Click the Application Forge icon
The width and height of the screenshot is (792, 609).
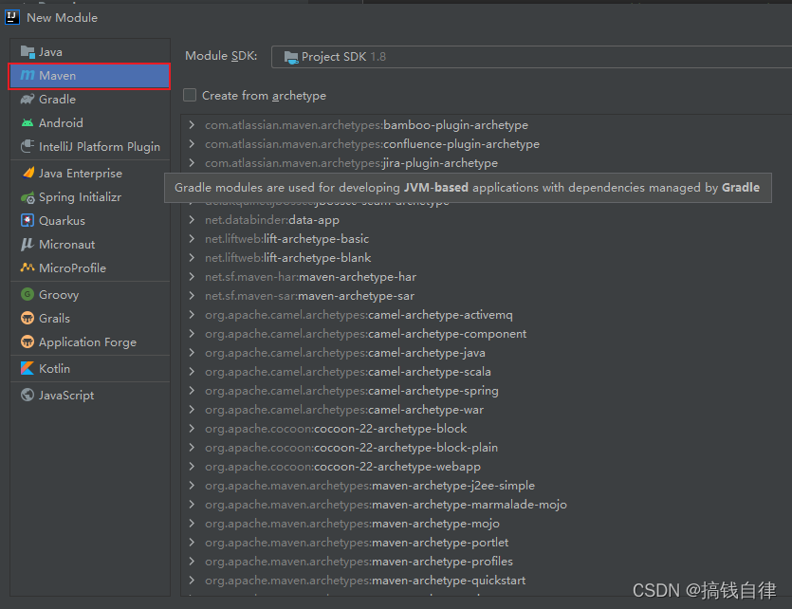click(28, 341)
